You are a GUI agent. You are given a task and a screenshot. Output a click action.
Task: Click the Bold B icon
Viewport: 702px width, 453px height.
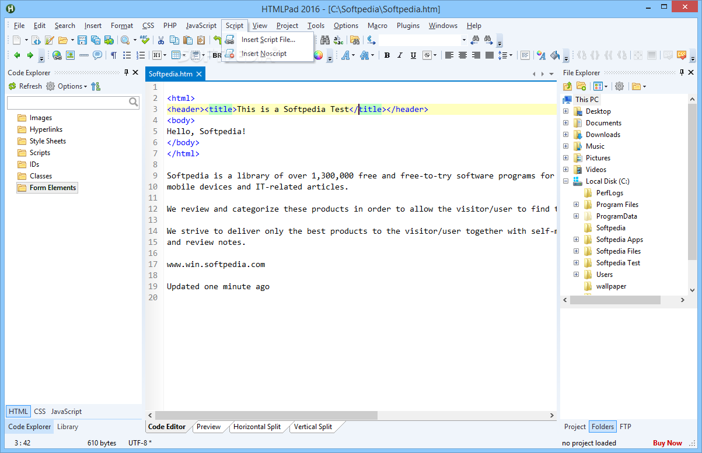click(387, 55)
